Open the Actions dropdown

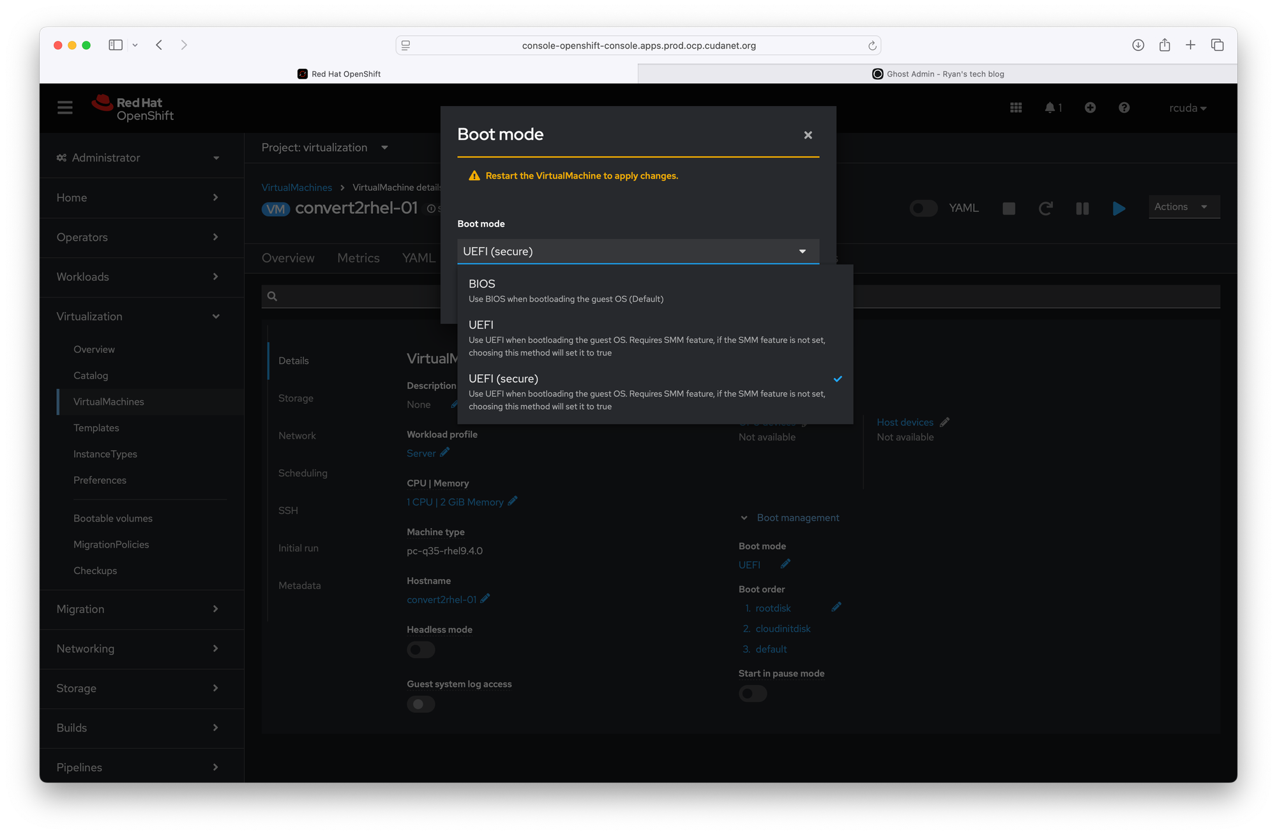coord(1184,207)
